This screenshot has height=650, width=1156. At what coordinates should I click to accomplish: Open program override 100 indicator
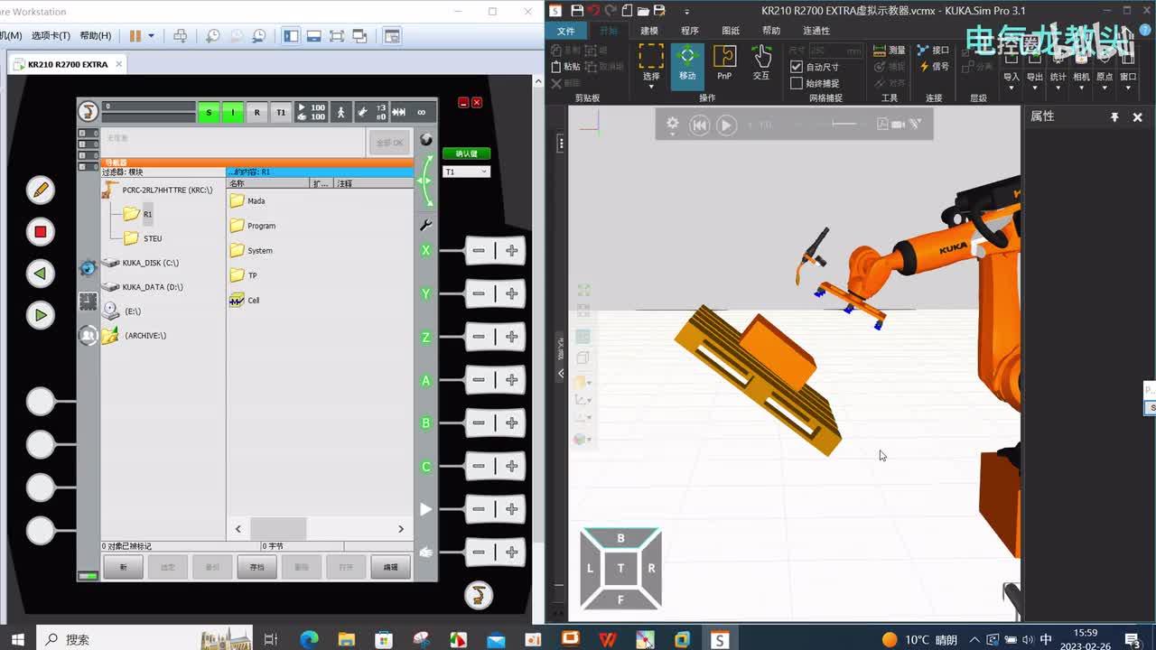312,112
